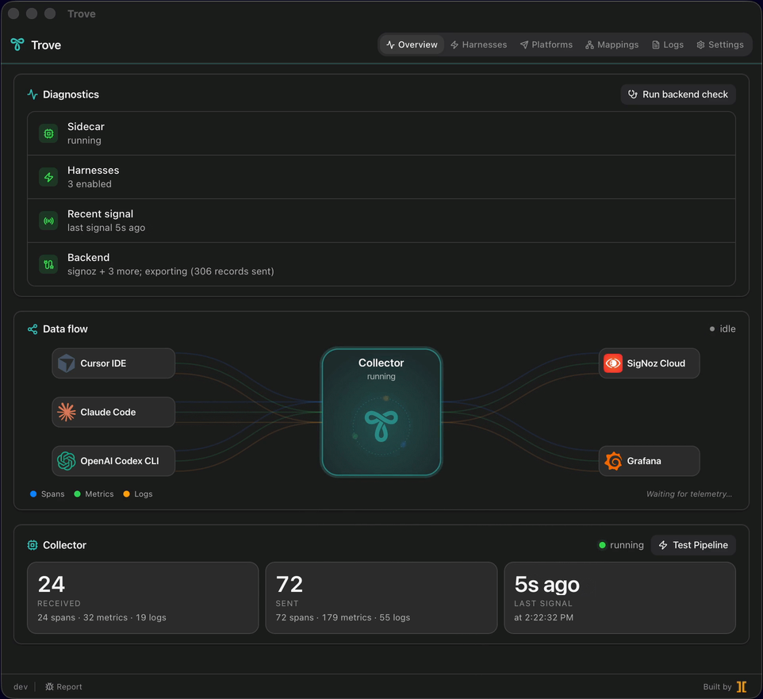Click the Report bug link in footer
The image size is (763, 699).
(x=63, y=687)
